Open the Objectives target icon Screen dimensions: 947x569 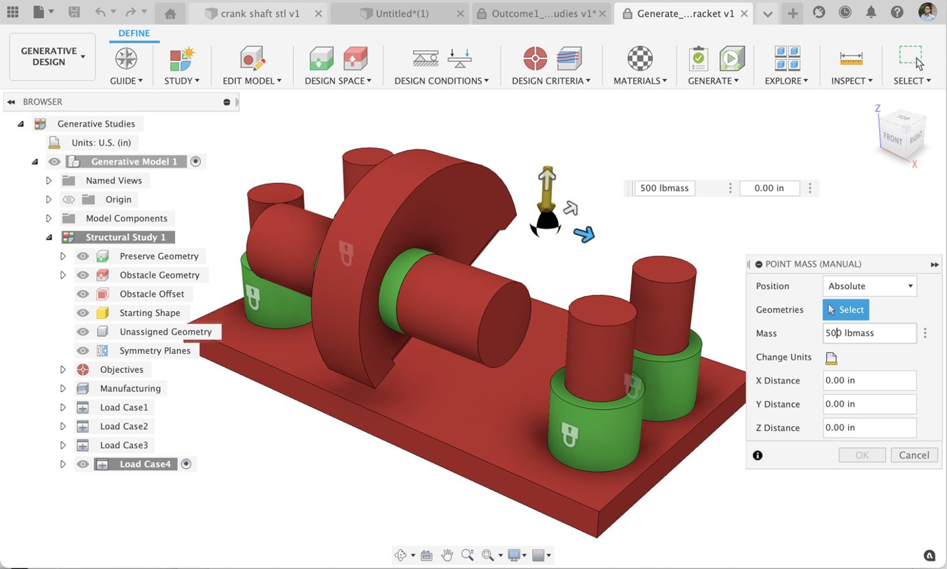click(x=535, y=59)
